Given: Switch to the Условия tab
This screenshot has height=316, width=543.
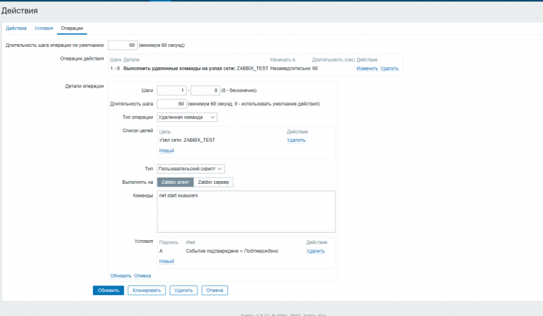Looking at the screenshot, I should [x=43, y=28].
